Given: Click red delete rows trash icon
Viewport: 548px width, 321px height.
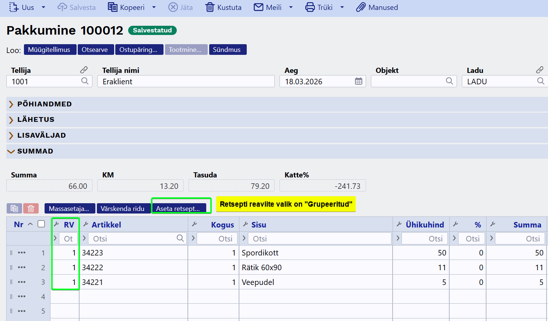Looking at the screenshot, I should click(31, 209).
